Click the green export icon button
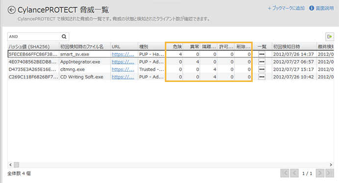 (330, 37)
